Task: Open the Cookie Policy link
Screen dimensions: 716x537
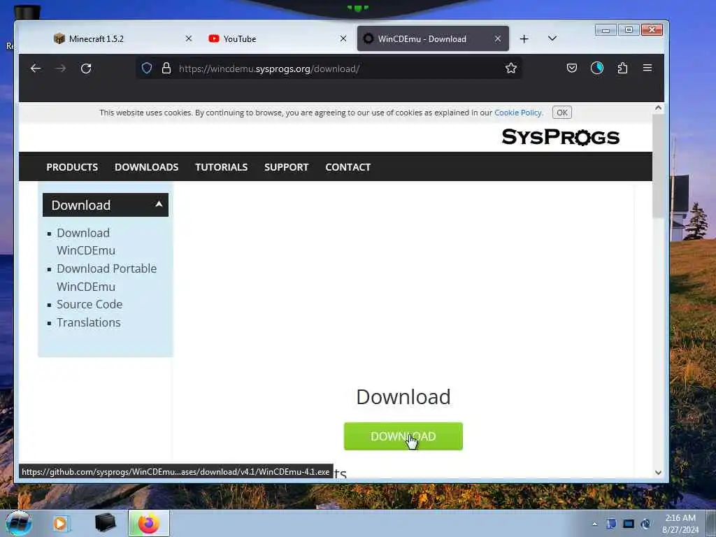Action: point(518,113)
